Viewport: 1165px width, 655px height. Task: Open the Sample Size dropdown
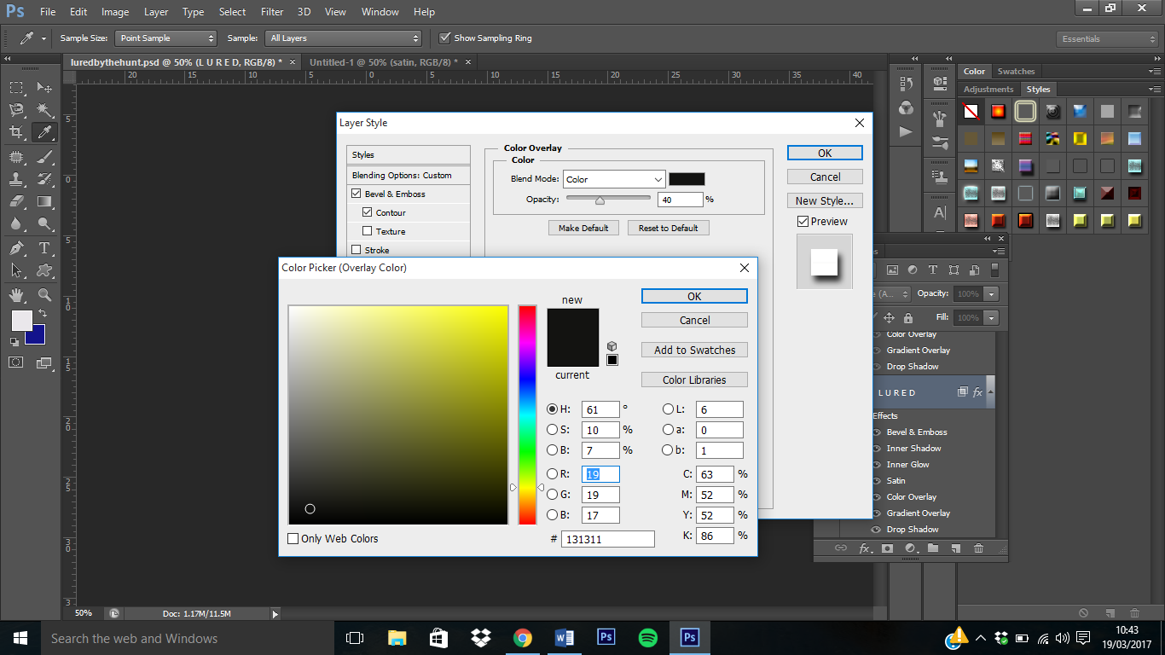[x=166, y=38]
